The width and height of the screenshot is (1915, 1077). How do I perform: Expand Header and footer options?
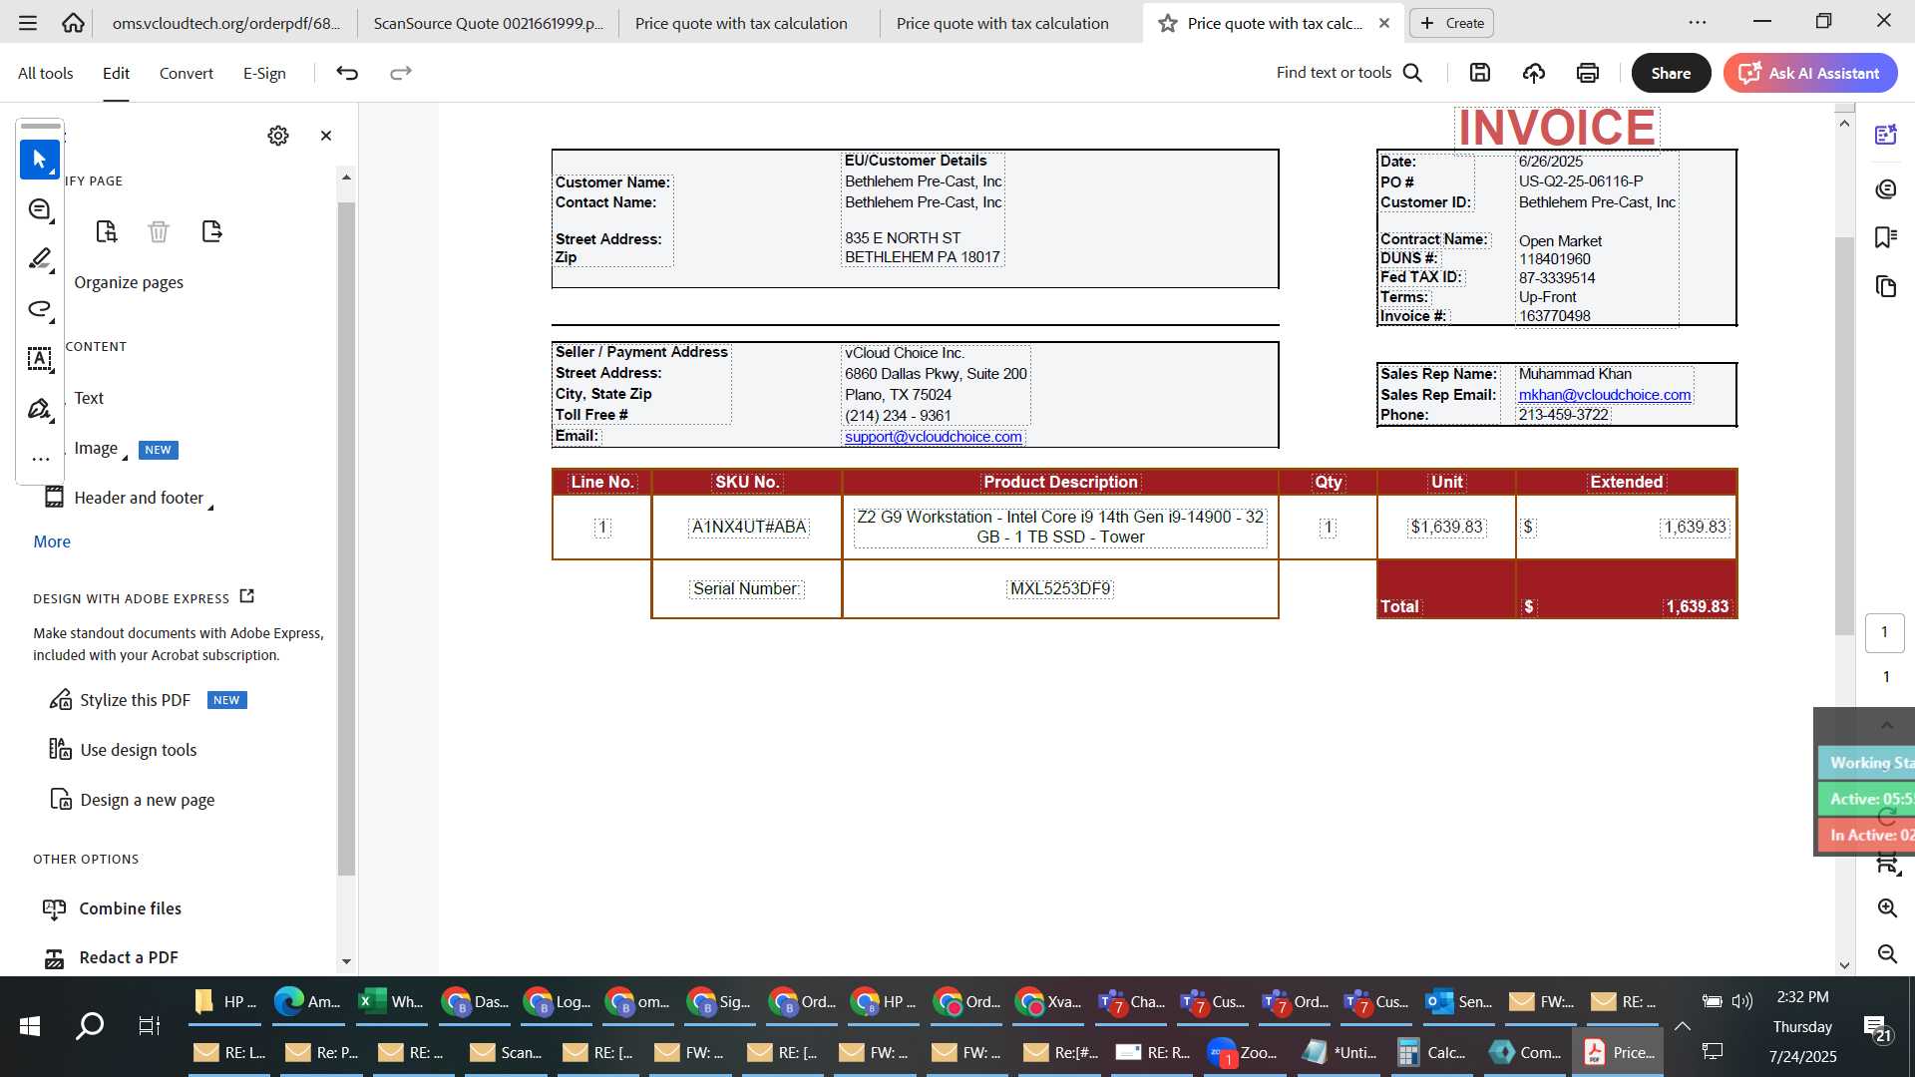pyautogui.click(x=210, y=507)
